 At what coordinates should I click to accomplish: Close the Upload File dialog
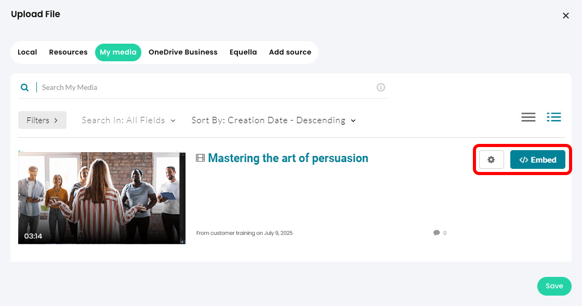(x=566, y=16)
